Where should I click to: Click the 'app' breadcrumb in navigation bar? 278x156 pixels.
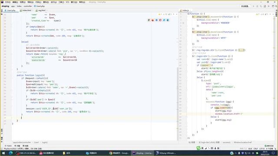[x=13, y=6]
